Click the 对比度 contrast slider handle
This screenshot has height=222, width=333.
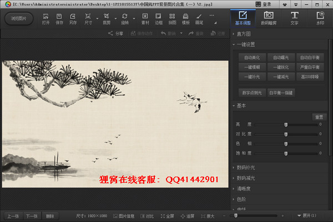coord(286,135)
